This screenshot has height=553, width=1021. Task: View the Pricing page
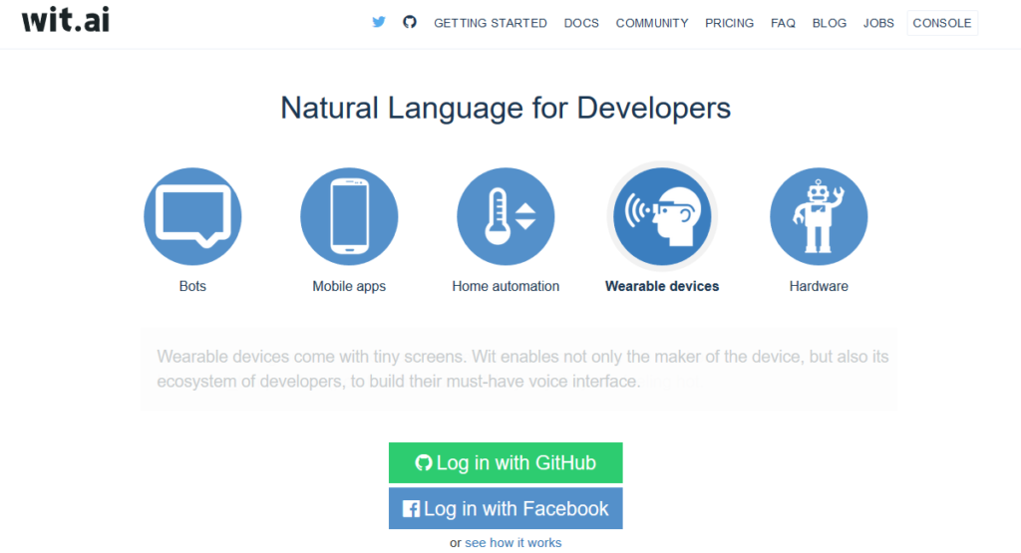pyautogui.click(x=730, y=23)
